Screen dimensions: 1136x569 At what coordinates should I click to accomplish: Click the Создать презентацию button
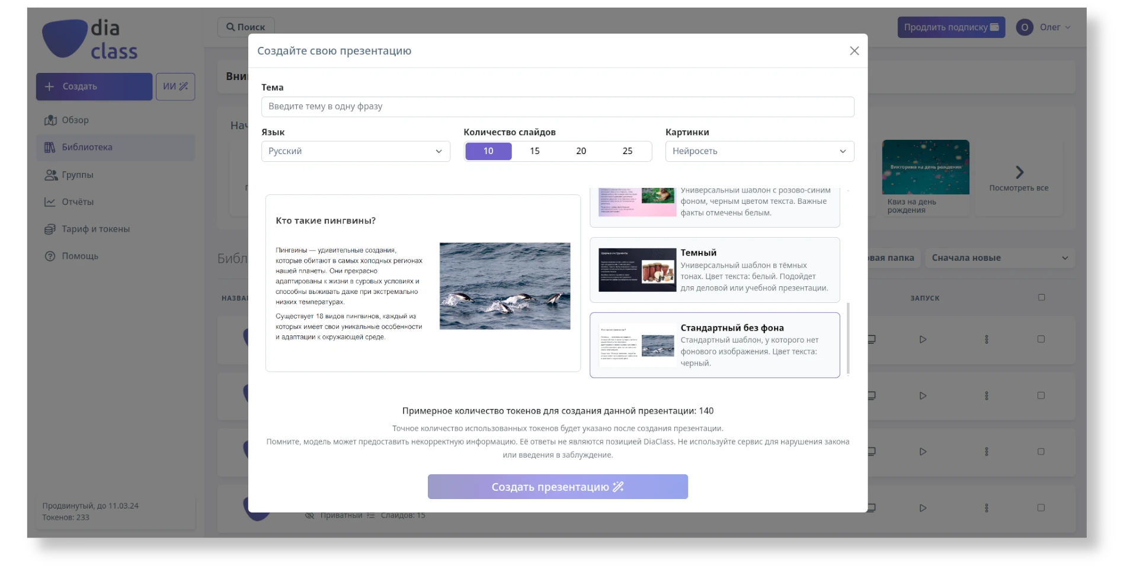557,487
